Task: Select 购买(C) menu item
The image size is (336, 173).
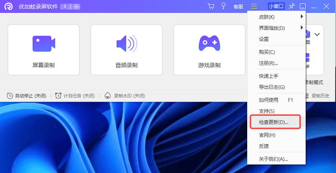Action: (x=276, y=52)
